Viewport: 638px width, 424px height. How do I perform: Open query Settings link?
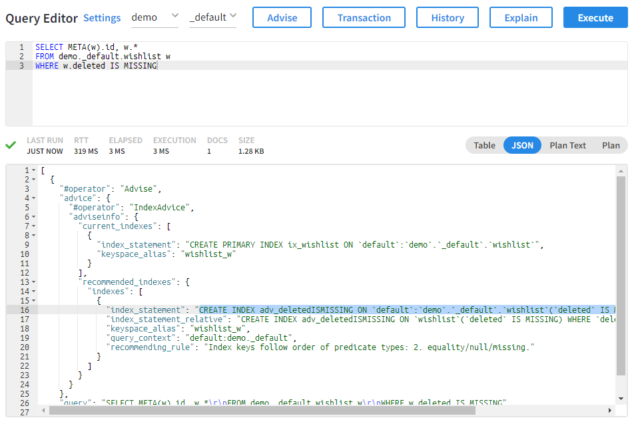tap(102, 18)
